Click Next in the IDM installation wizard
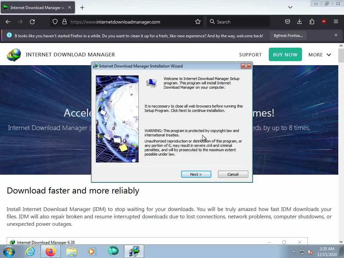 pos(196,174)
